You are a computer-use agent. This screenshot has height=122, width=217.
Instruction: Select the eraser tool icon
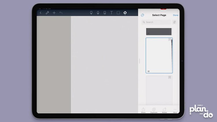[105, 13]
